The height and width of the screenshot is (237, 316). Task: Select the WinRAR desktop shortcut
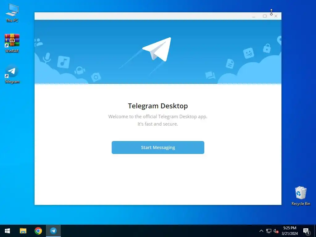click(x=12, y=43)
